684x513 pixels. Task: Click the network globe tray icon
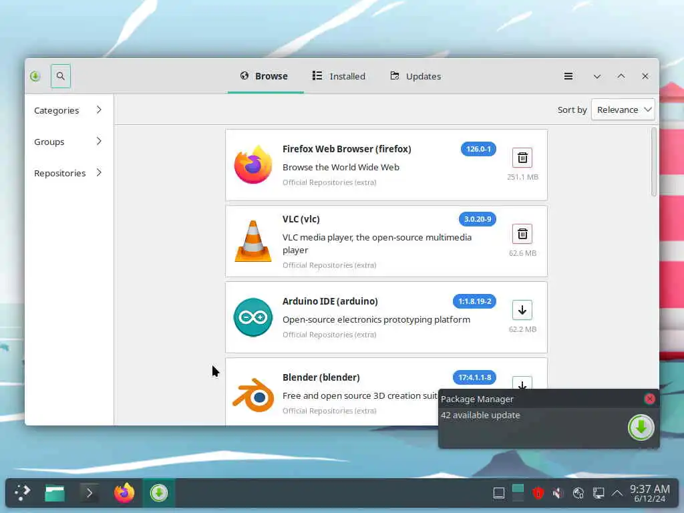578,494
